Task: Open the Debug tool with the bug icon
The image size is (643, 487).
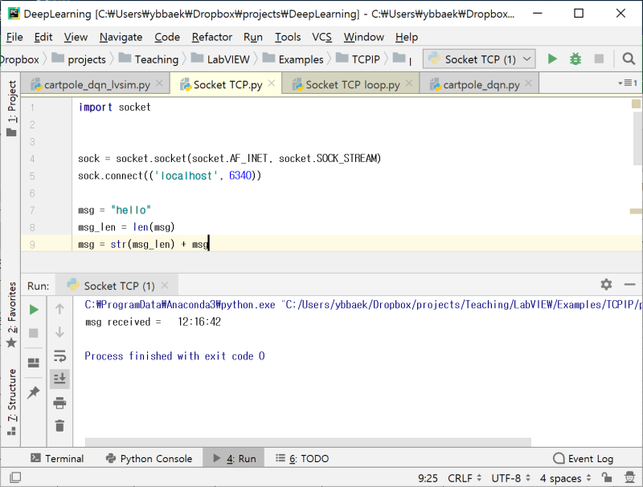Action: click(574, 59)
